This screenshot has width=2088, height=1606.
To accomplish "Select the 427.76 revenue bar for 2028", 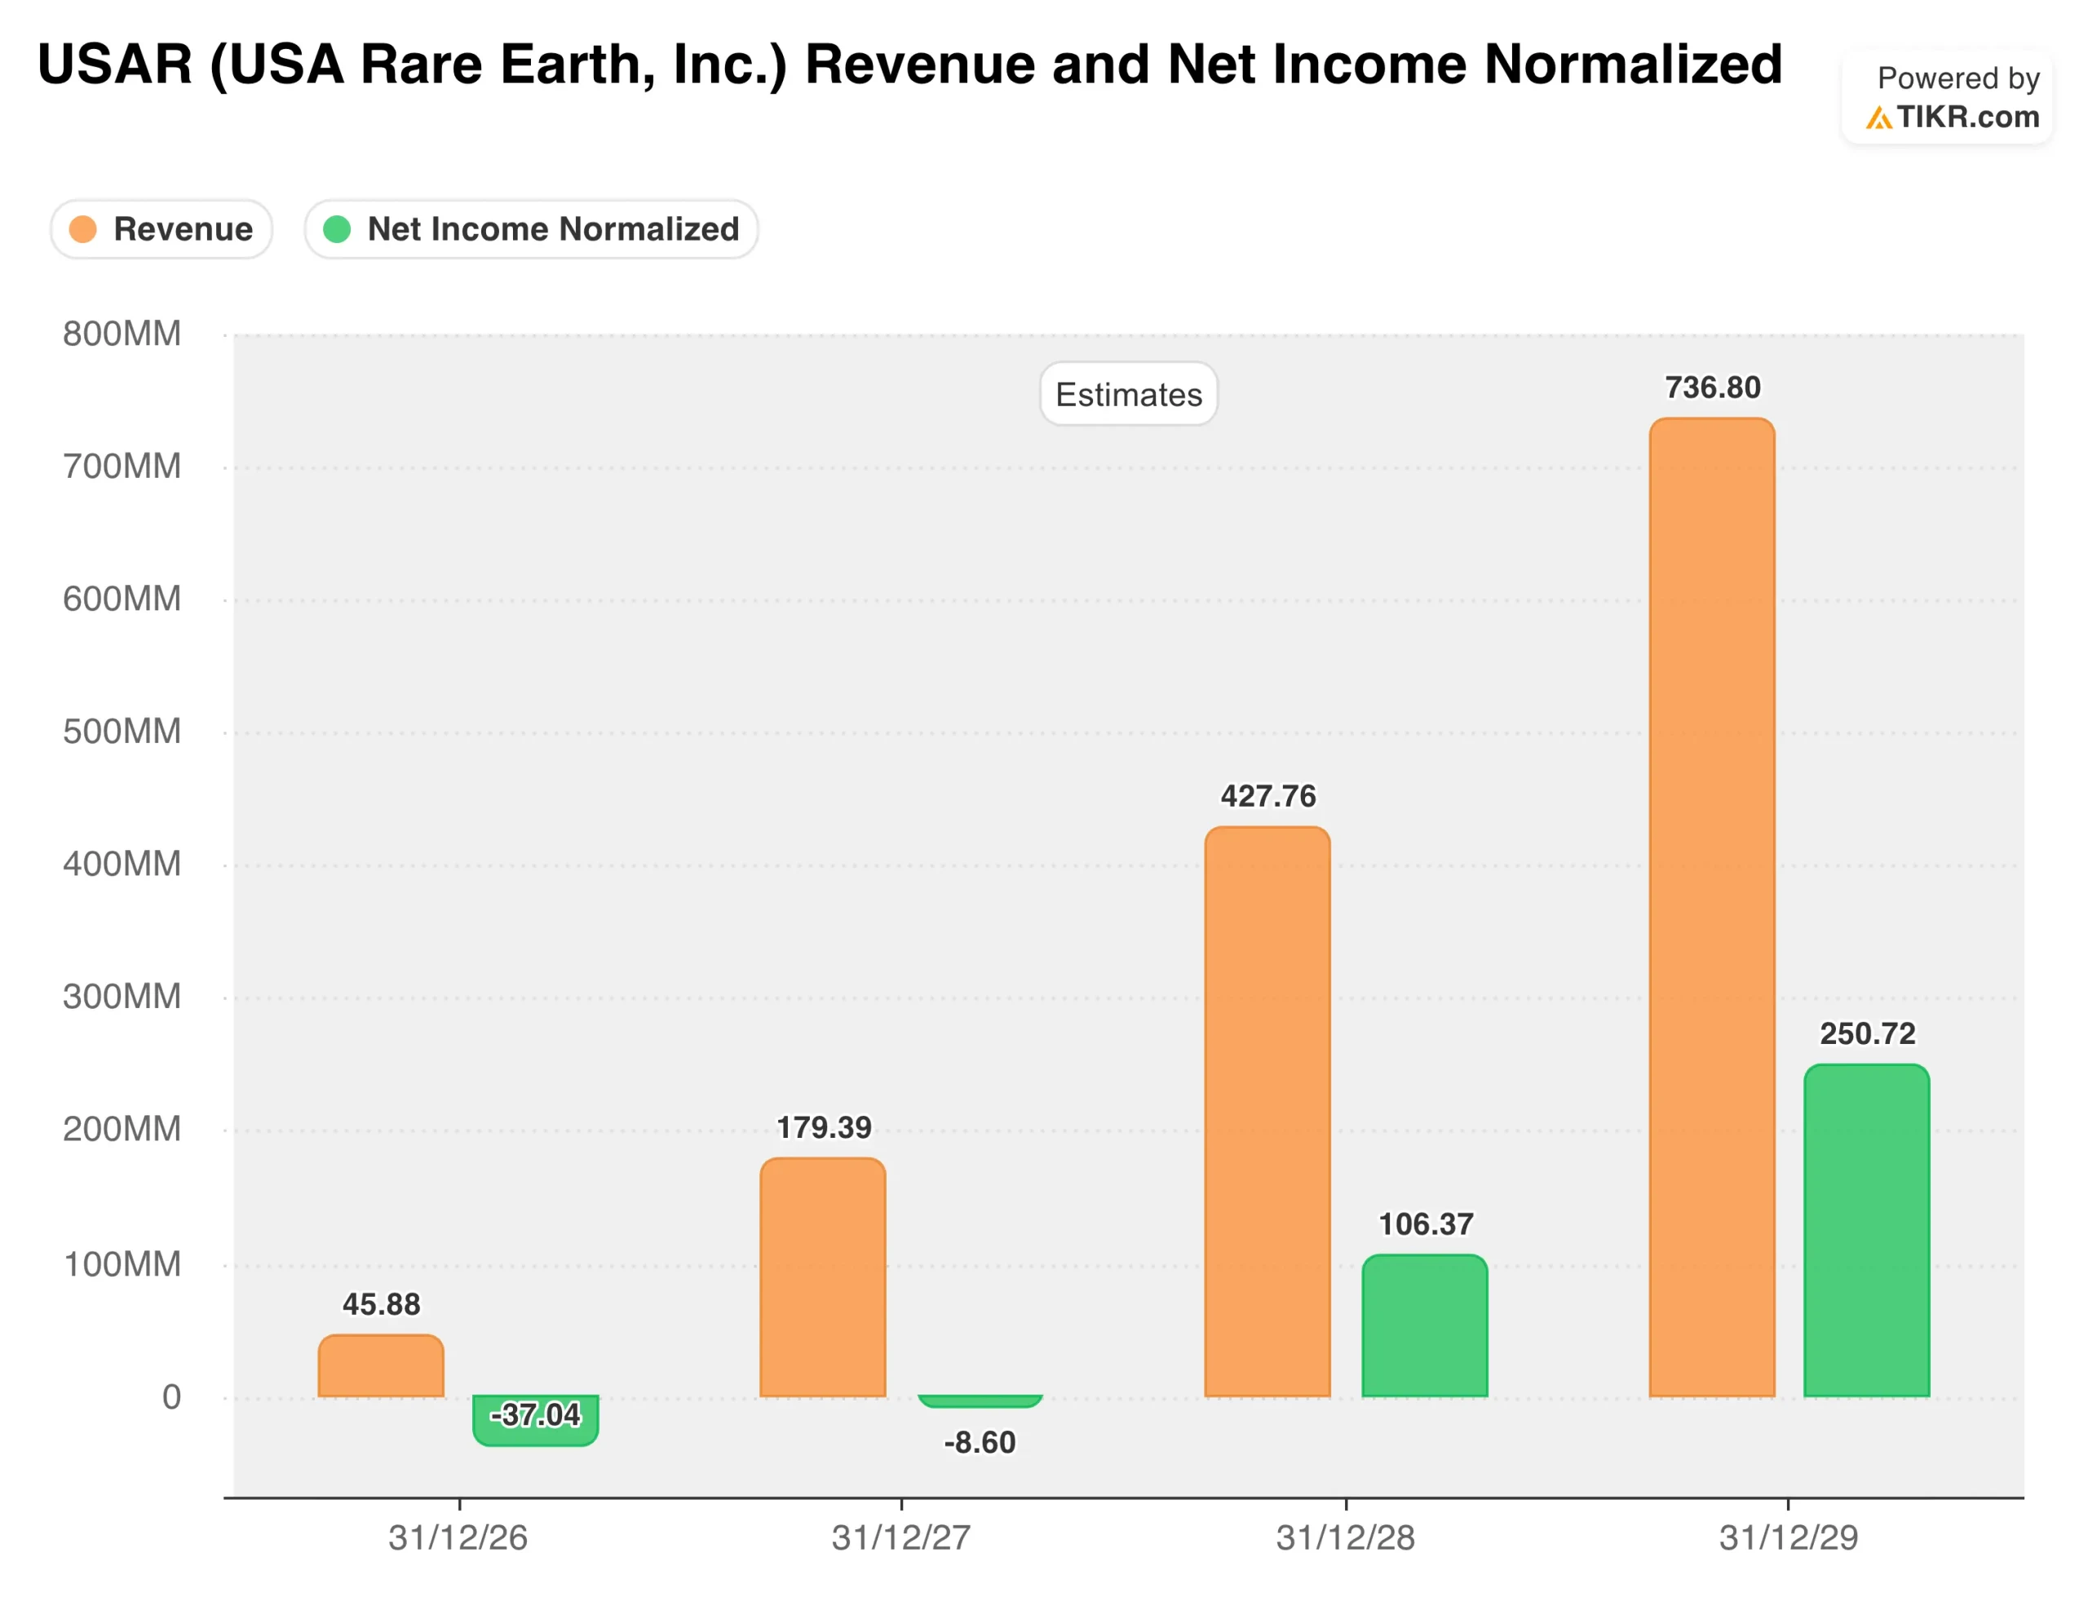I will tap(1267, 1112).
